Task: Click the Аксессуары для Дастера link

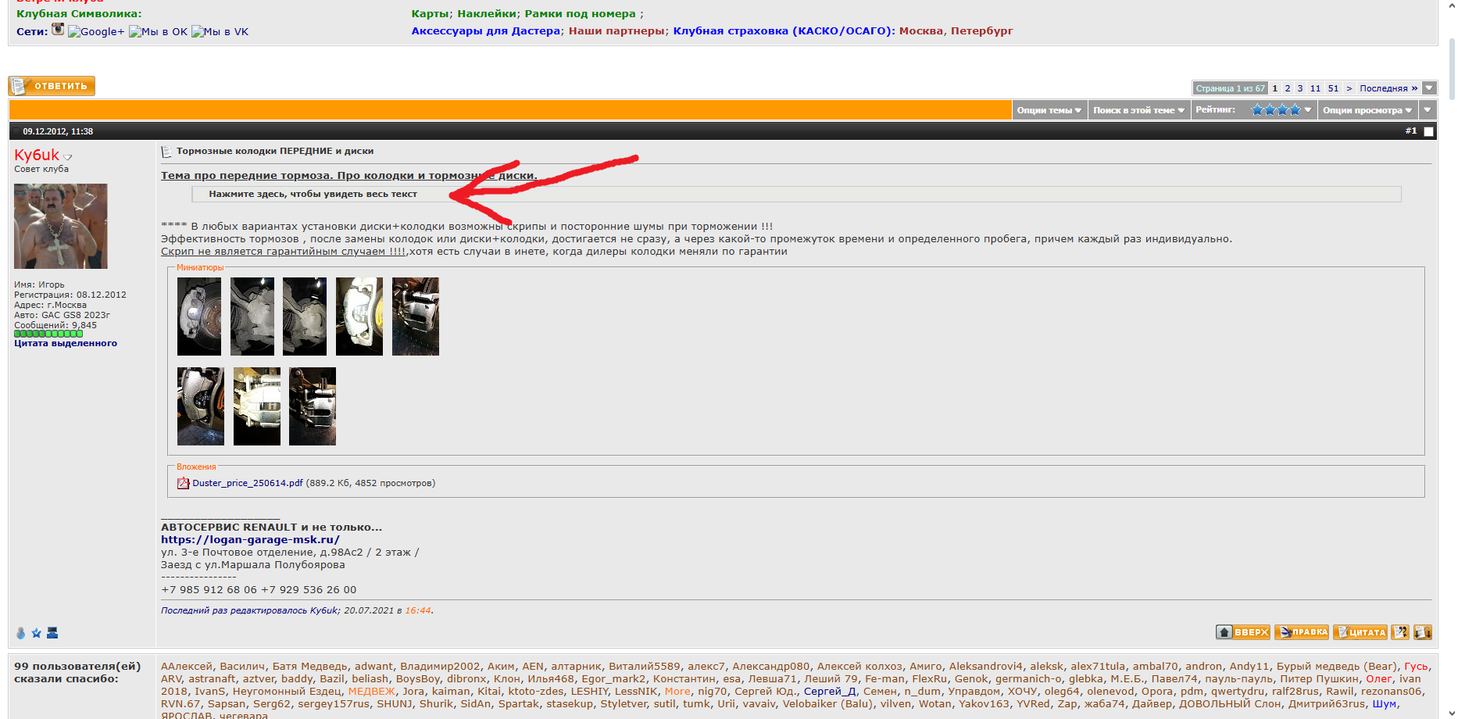Action: [x=485, y=31]
